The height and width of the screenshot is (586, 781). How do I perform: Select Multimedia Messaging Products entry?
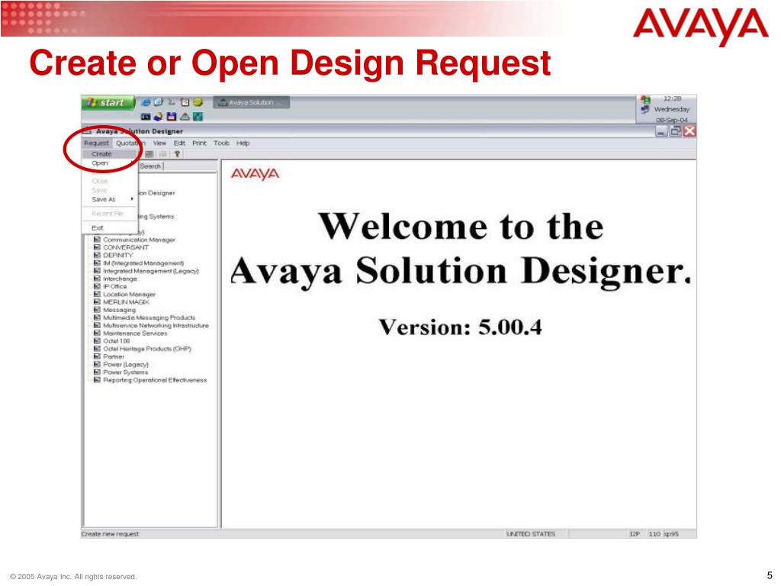coord(149,318)
